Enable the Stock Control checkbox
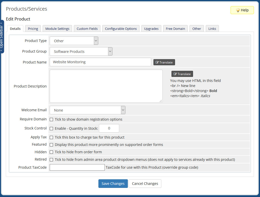The width and height of the screenshot is (260, 197). coord(51,128)
